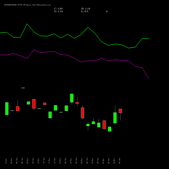
Task: Click the last red candle above 04 Dec
Action: [x=120, y=111]
